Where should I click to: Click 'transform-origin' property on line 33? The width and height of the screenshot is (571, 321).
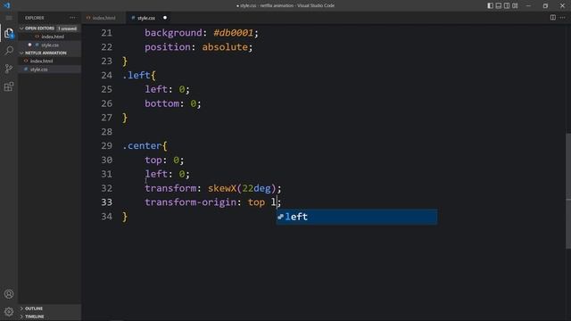click(190, 202)
